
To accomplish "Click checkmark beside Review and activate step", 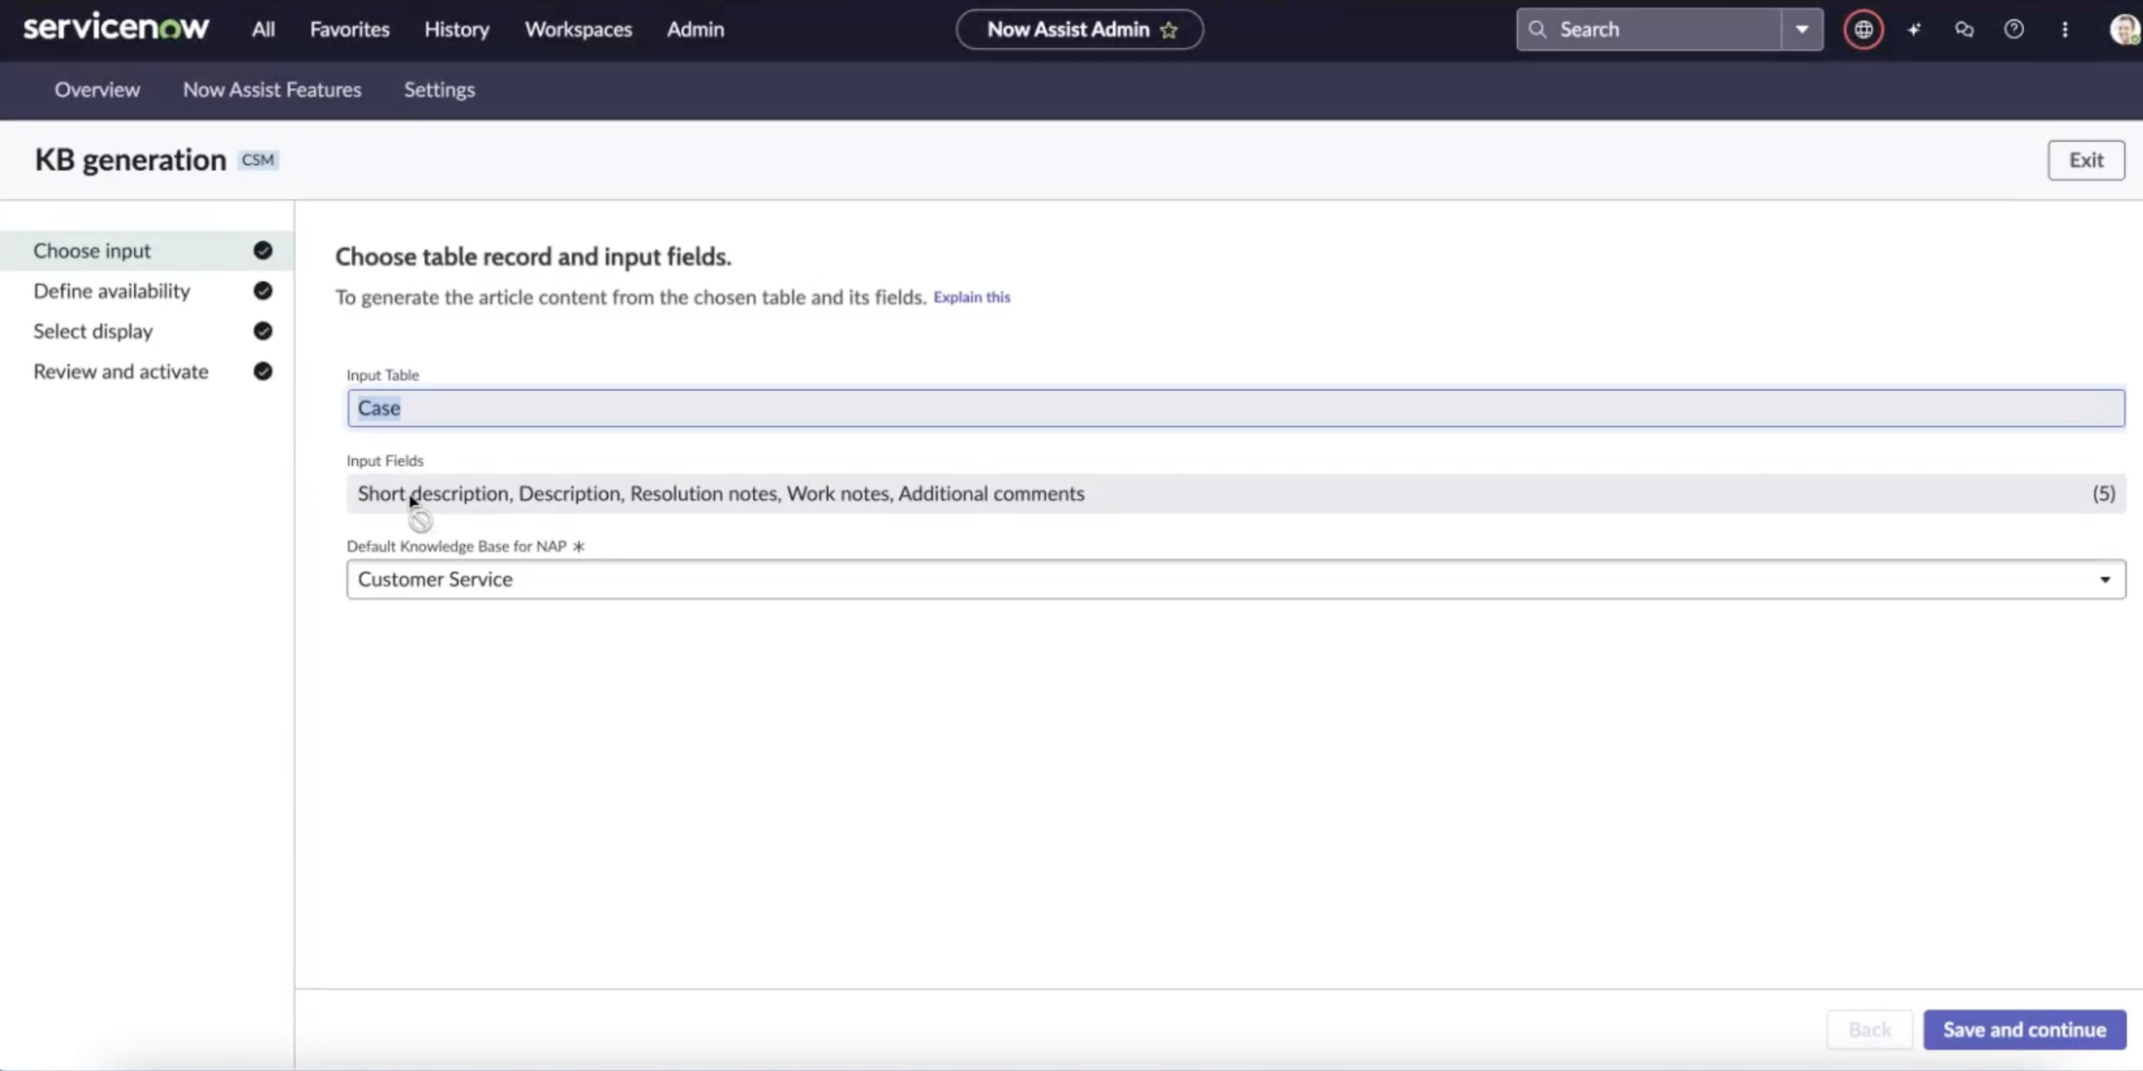I will point(263,371).
